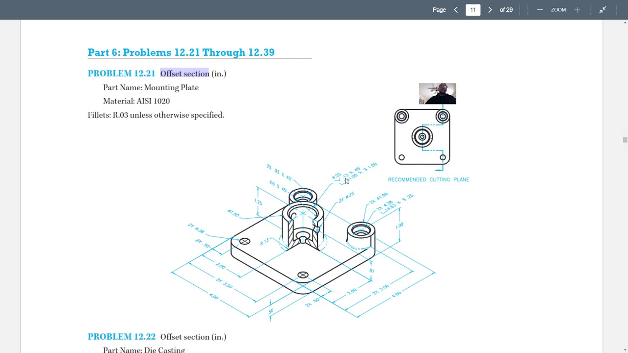Zoom in with the plus icon

pos(577,10)
